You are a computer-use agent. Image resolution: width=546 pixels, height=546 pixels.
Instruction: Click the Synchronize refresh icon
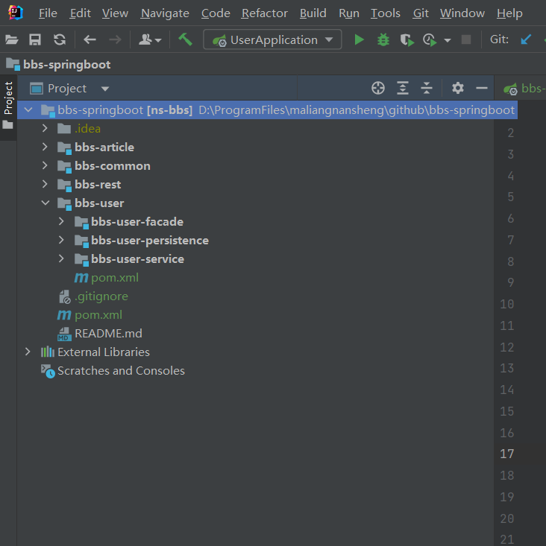(x=60, y=40)
